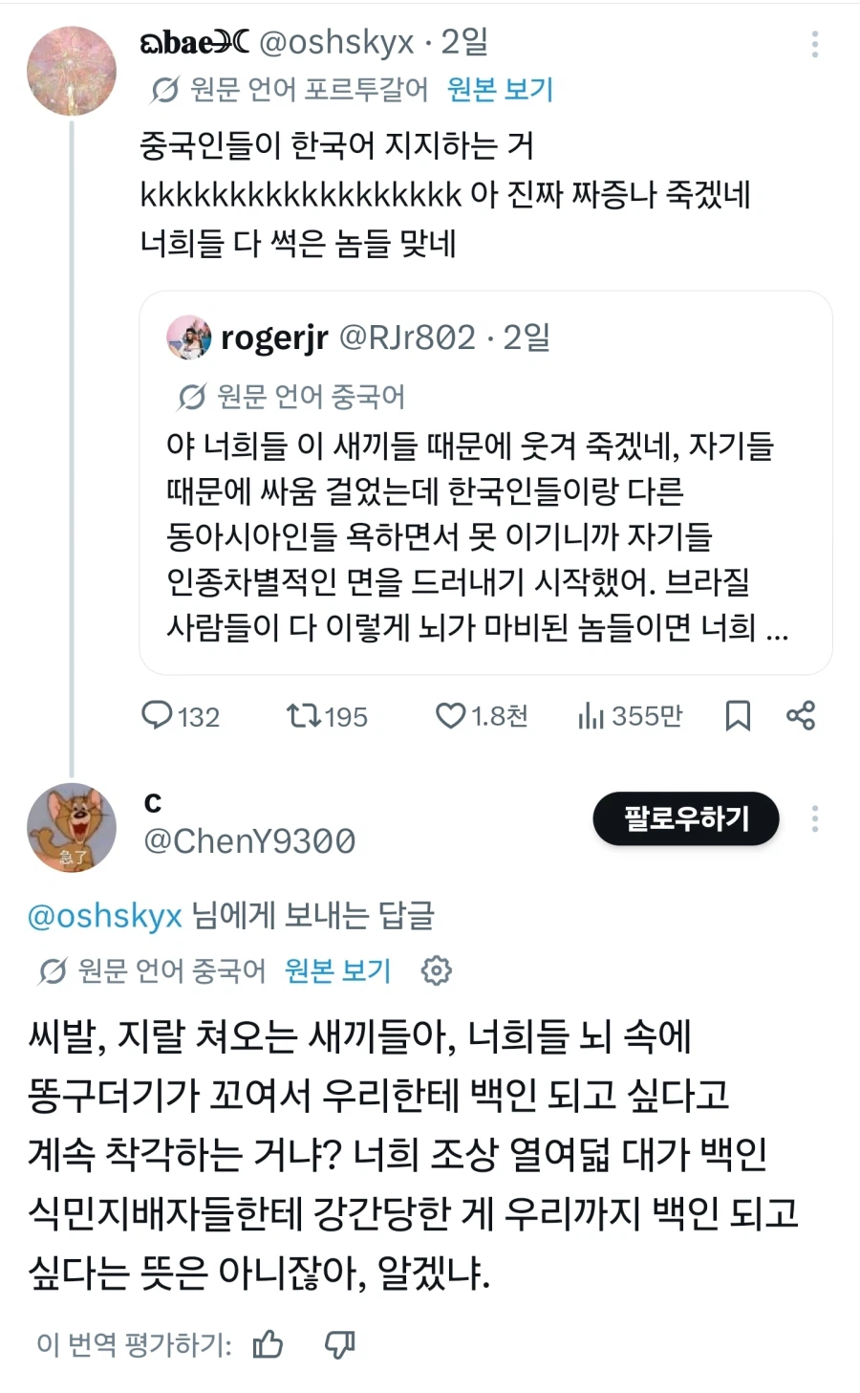Follow ChenY9300 with 팔로우하기 button
The width and height of the screenshot is (860, 1393).
686,818
